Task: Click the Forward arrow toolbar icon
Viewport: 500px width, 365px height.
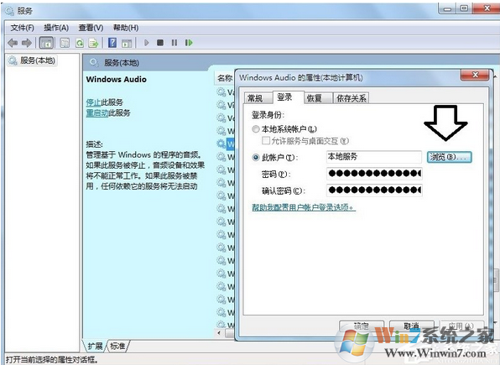Action: [27, 43]
